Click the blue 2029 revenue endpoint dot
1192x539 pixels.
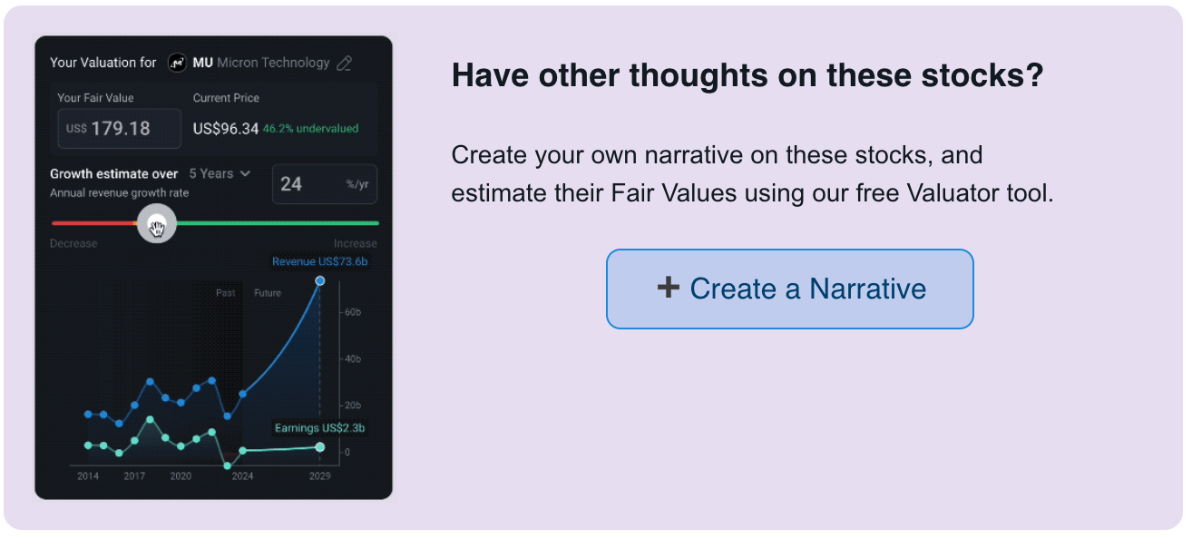[319, 281]
